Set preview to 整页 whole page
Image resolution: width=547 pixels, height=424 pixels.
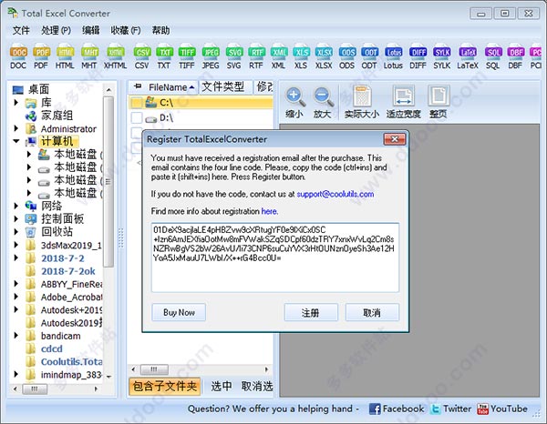pyautogui.click(x=439, y=102)
